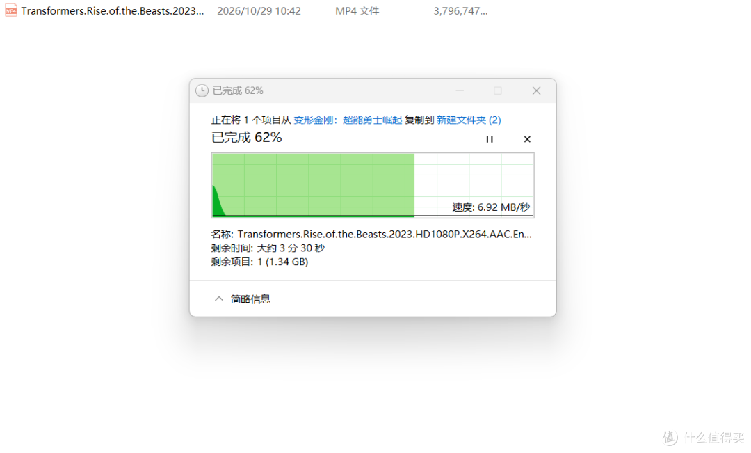751x453 pixels.
Task: Click the clock icon in dialog title
Action: (x=202, y=90)
